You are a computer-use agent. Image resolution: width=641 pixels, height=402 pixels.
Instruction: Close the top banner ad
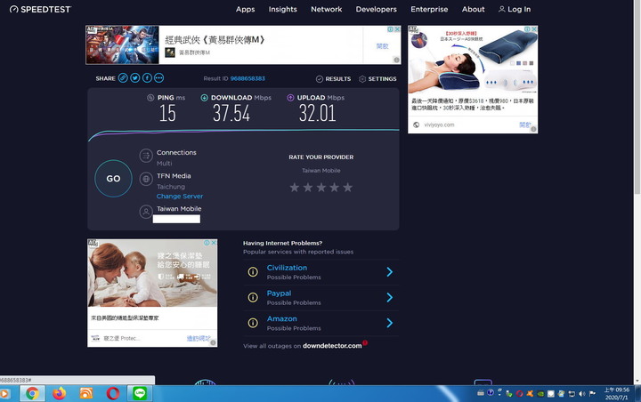click(397, 29)
